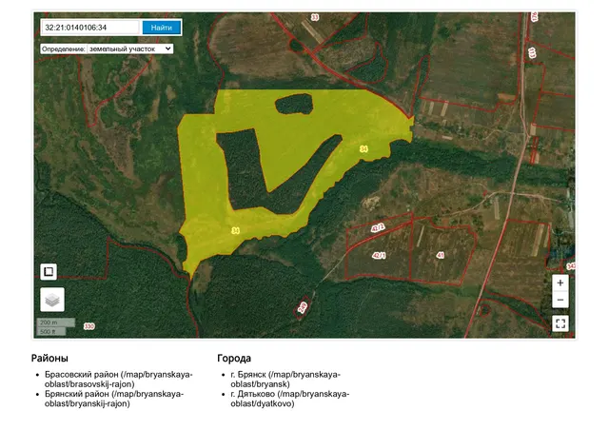This screenshot has width=609, height=430.
Task: Click label 34 near the parcel's east edge
Action: (x=363, y=148)
